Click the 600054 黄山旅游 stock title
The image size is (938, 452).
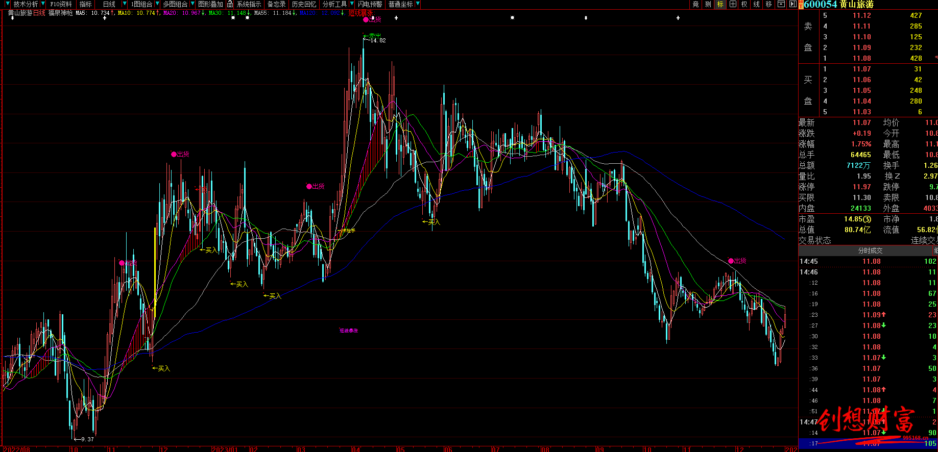(839, 4)
